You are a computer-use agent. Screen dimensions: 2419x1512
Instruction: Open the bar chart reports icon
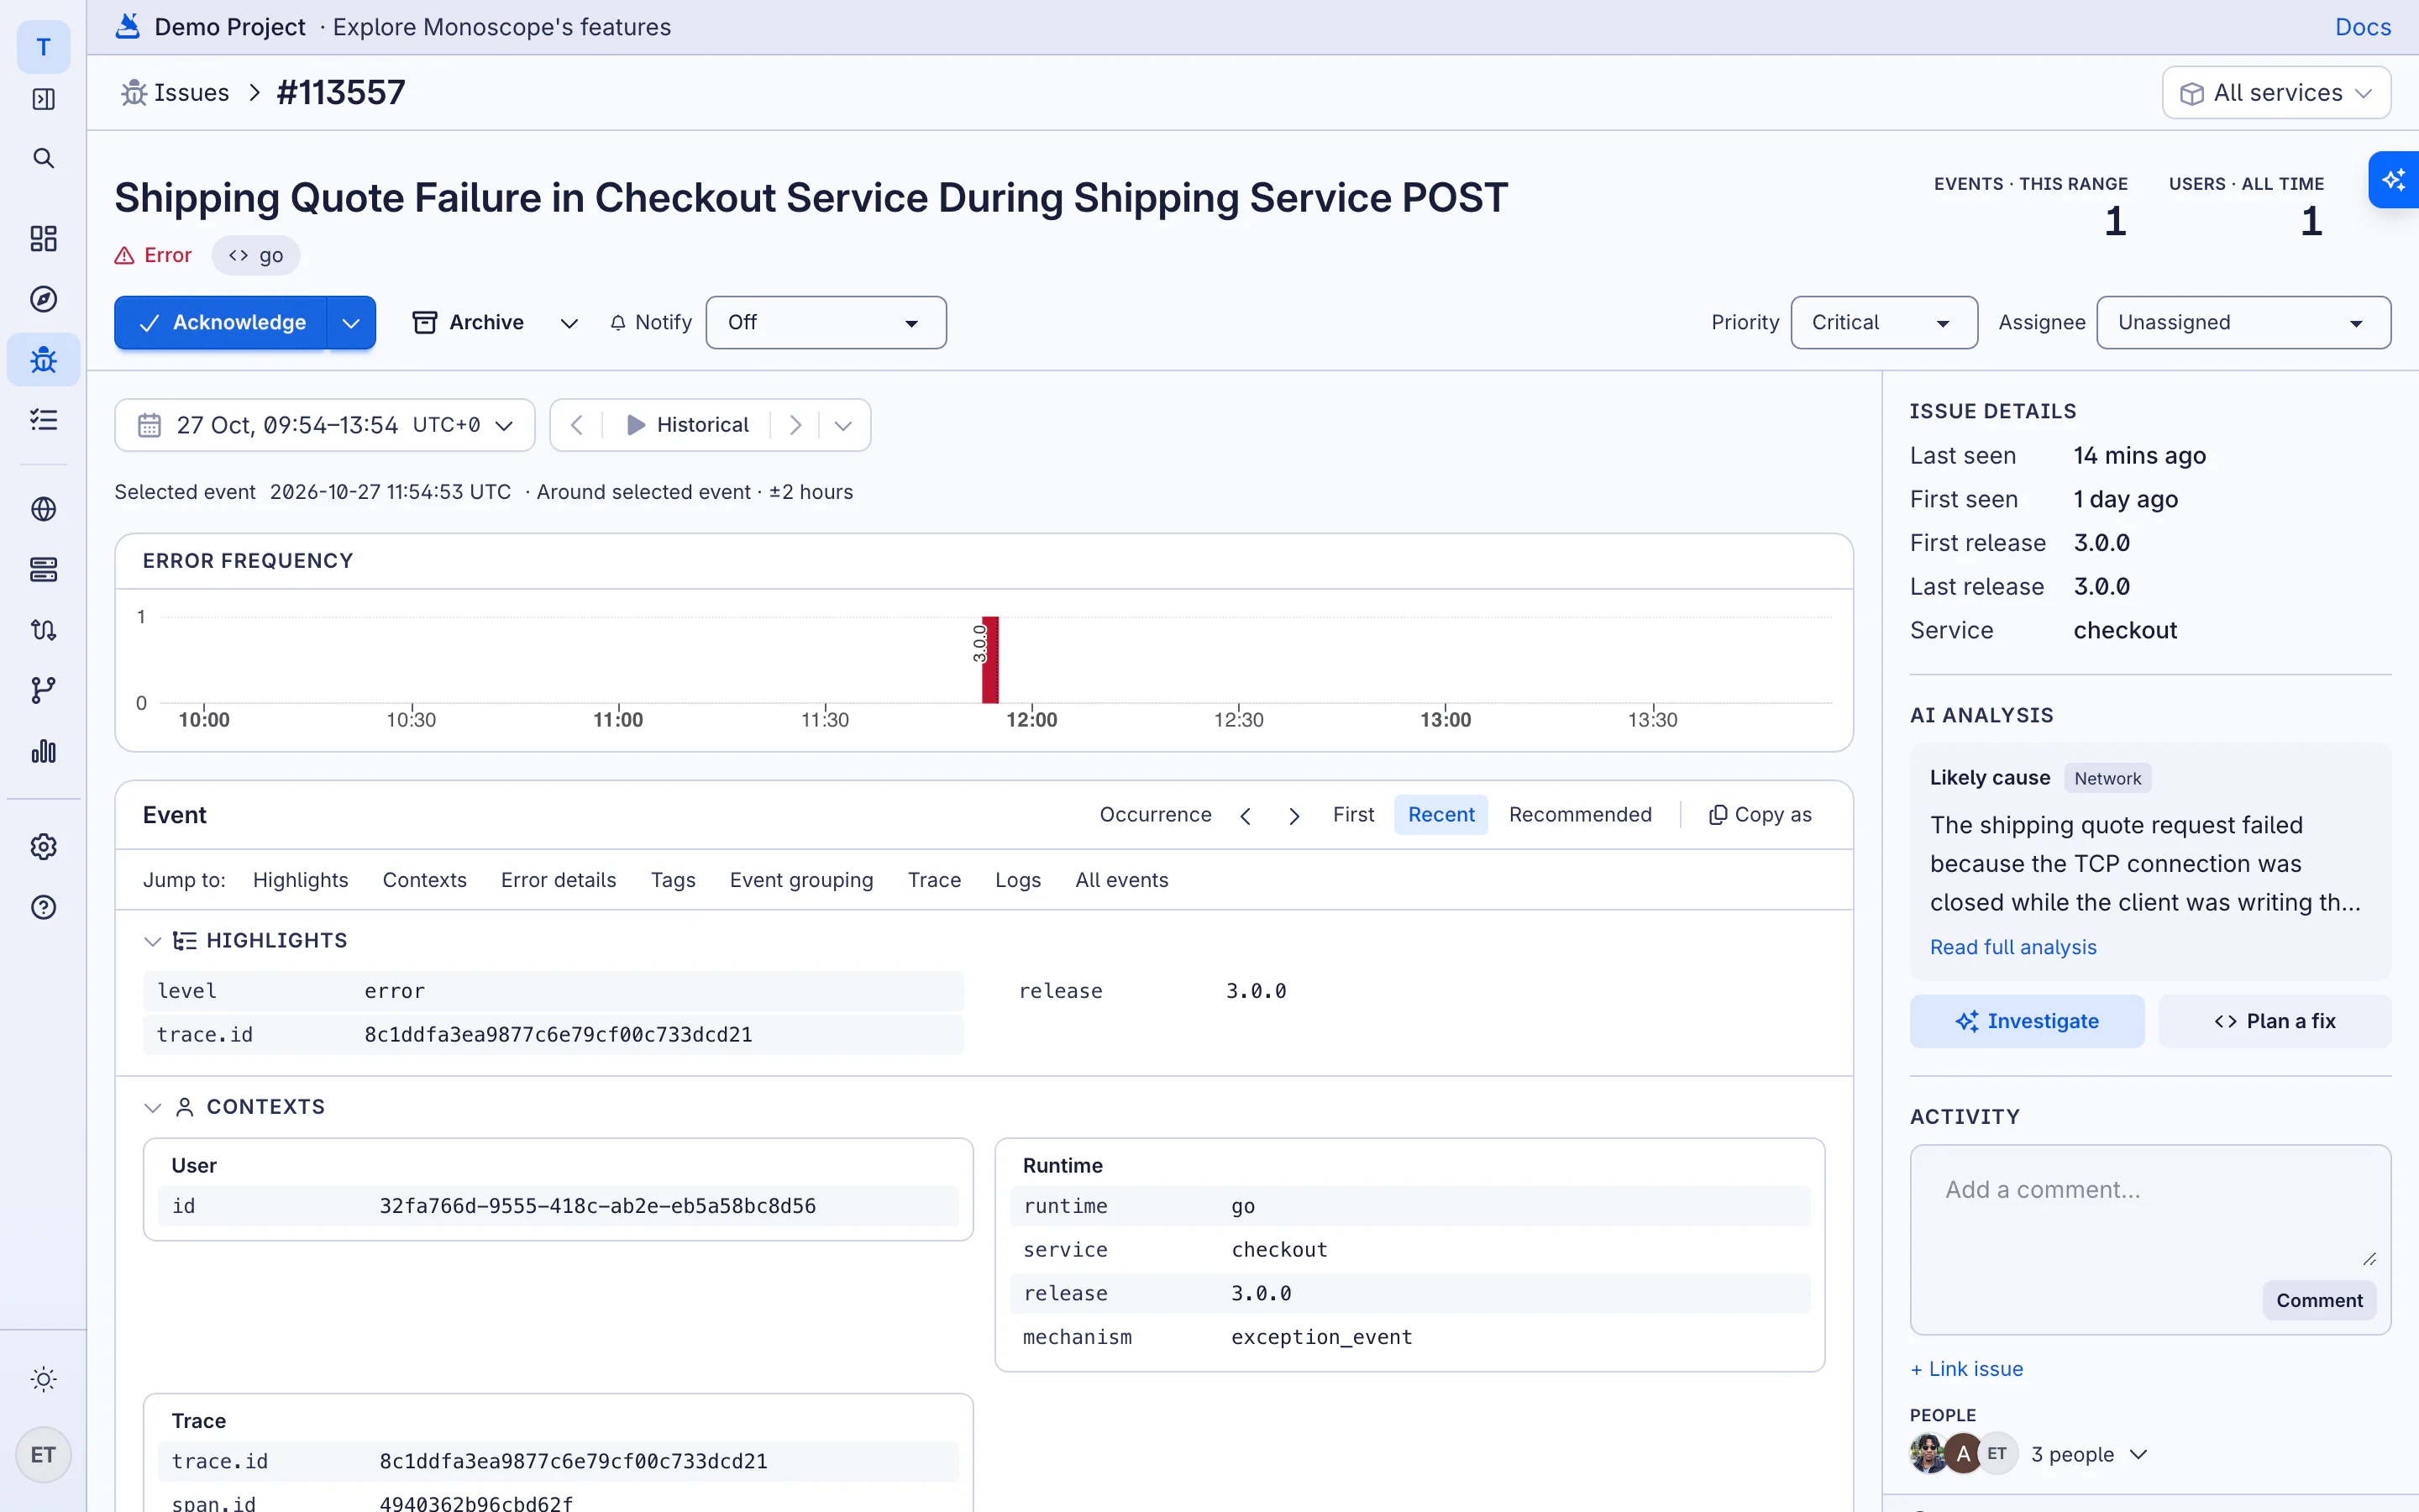click(x=43, y=751)
